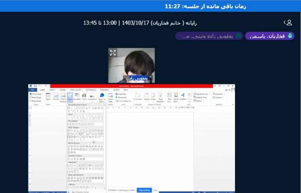Click the blue Stop sharing button
The height and width of the screenshot is (193, 301).
pyautogui.click(x=144, y=190)
